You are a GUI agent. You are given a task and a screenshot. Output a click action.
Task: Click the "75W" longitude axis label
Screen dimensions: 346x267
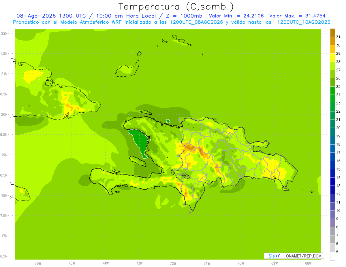point(72,263)
